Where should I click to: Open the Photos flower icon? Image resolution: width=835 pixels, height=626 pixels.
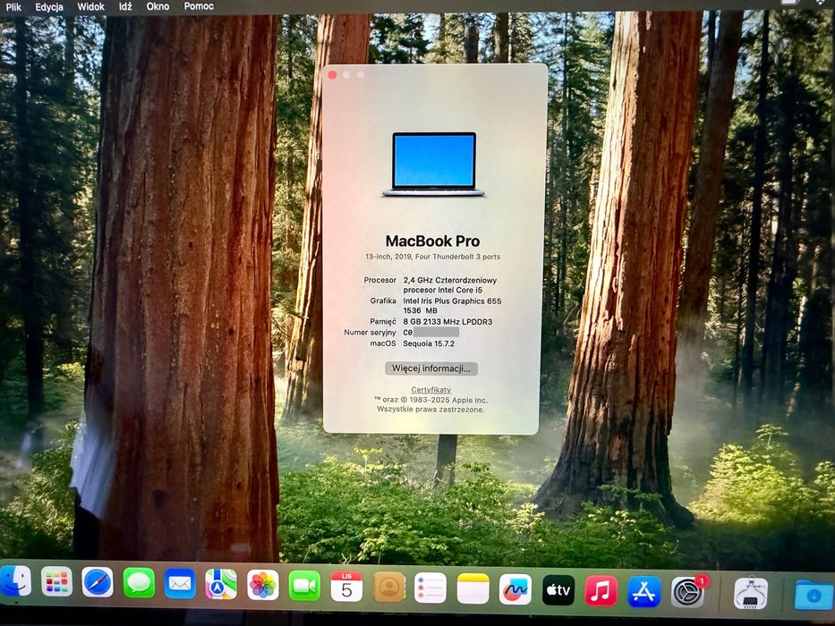pyautogui.click(x=263, y=585)
